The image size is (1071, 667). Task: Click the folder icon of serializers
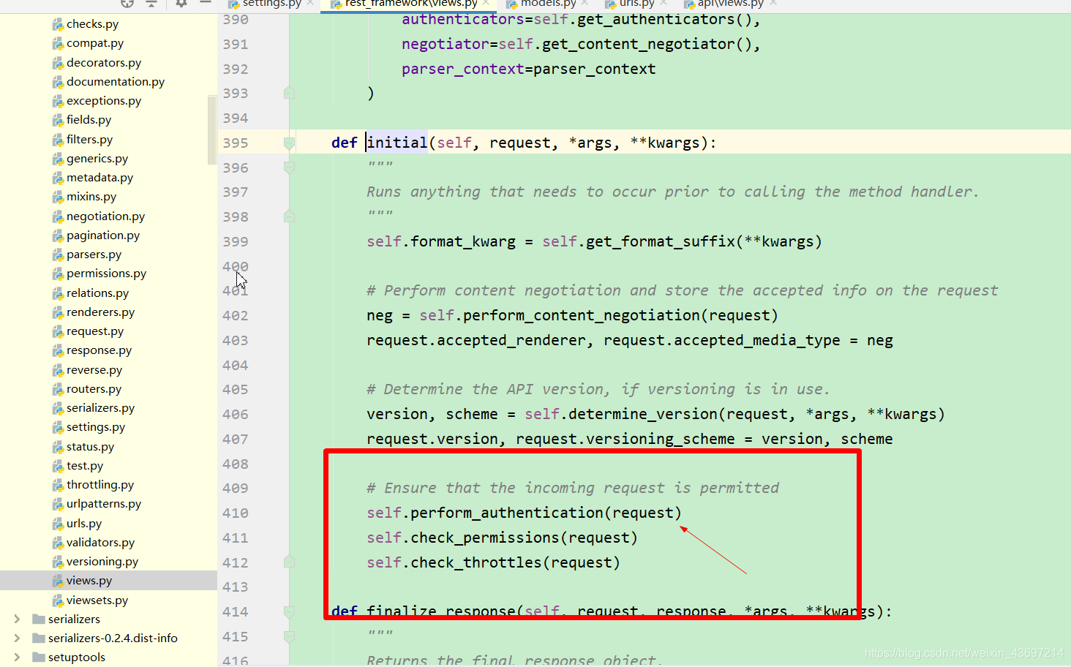(39, 619)
